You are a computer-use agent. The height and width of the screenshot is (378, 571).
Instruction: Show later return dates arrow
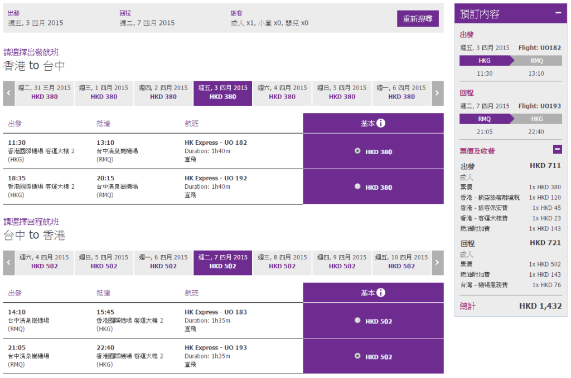click(x=438, y=262)
